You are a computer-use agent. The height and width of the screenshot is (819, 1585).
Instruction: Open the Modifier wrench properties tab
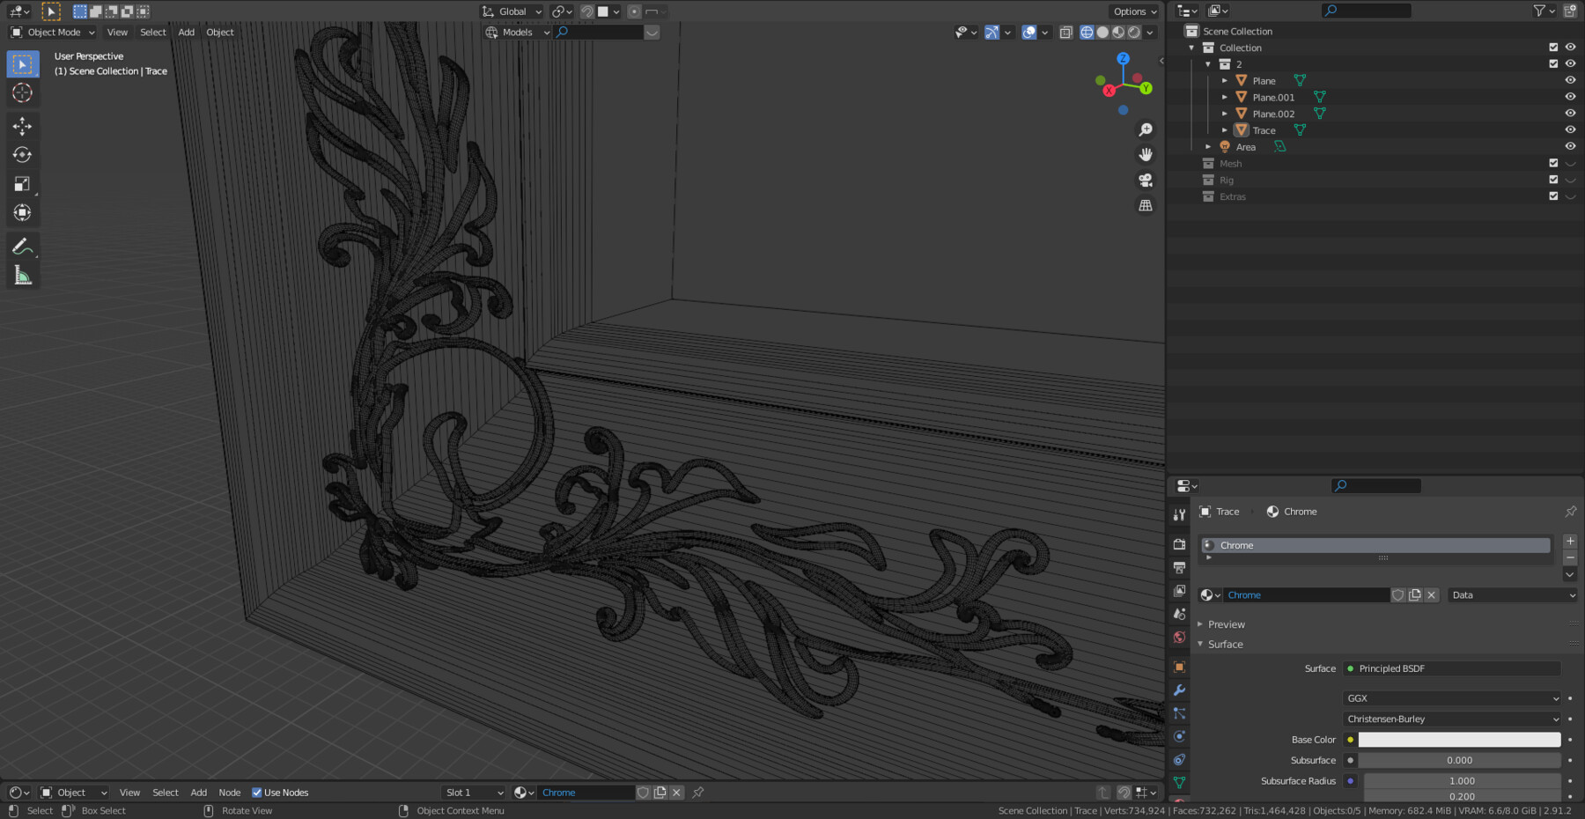(1179, 690)
